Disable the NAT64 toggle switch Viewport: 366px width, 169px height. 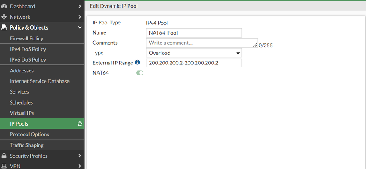coord(140,73)
